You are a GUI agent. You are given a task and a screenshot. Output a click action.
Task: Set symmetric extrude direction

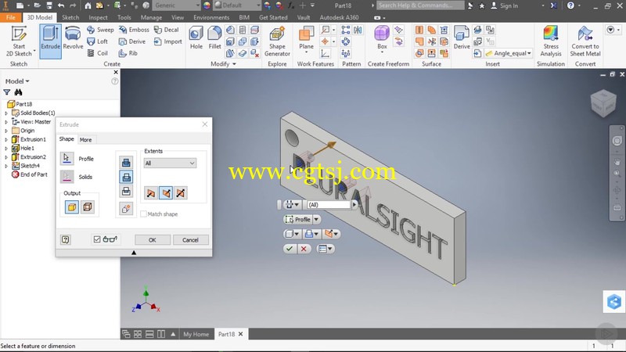tap(181, 193)
